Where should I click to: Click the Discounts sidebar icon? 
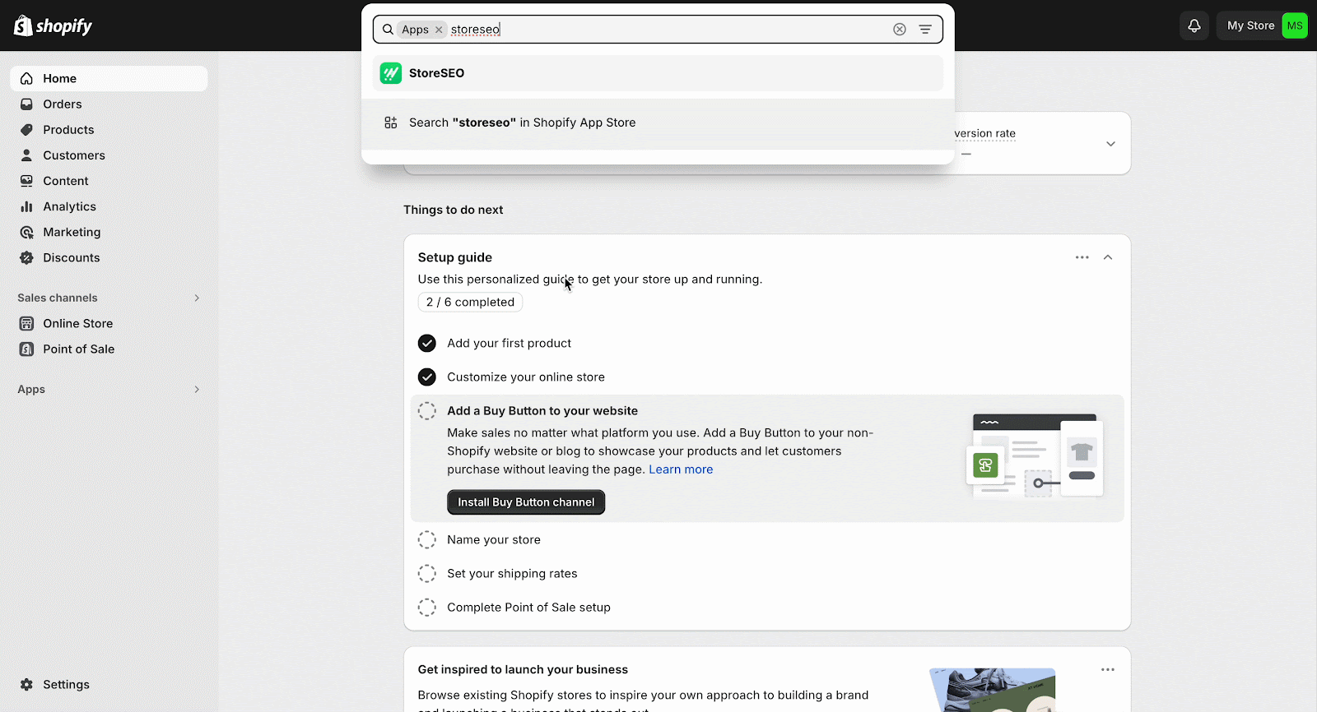(x=27, y=258)
